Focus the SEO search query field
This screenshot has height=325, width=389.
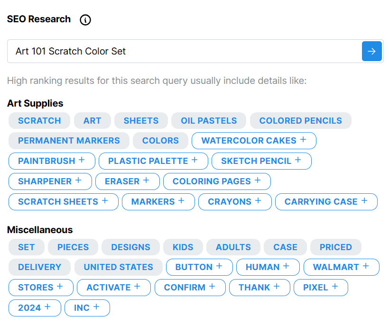click(185, 51)
